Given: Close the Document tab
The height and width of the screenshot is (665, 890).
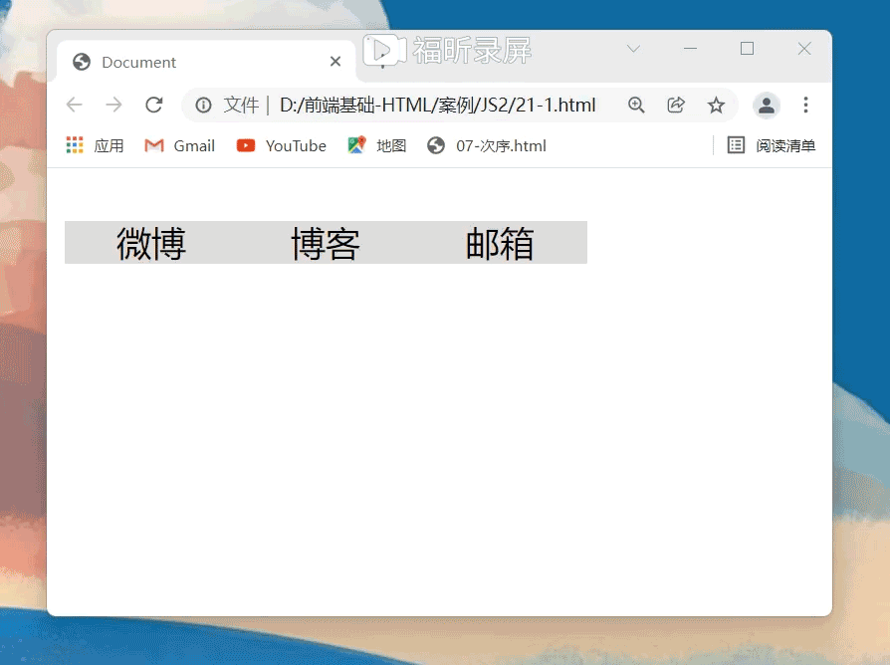Looking at the screenshot, I should coord(335,62).
